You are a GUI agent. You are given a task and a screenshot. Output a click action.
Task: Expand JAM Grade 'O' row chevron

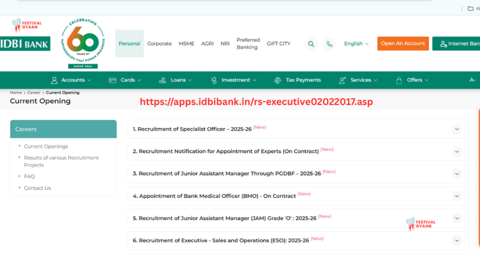pyautogui.click(x=457, y=218)
